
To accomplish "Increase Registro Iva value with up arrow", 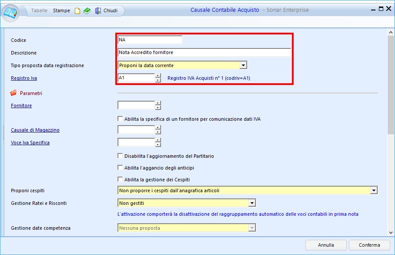I will click(158, 76).
